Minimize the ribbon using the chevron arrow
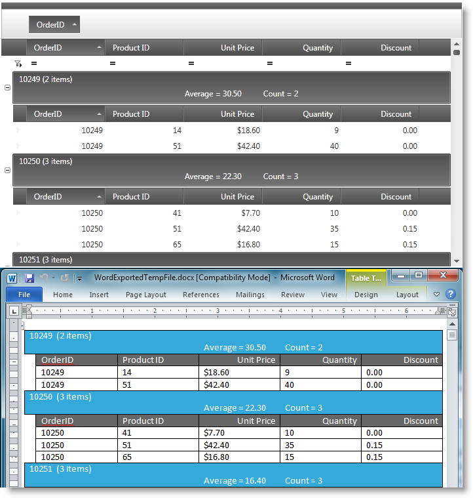Image resolution: width=473 pixels, height=498 pixels. (x=437, y=295)
